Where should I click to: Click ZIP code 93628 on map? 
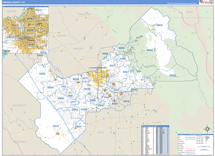click(173, 75)
